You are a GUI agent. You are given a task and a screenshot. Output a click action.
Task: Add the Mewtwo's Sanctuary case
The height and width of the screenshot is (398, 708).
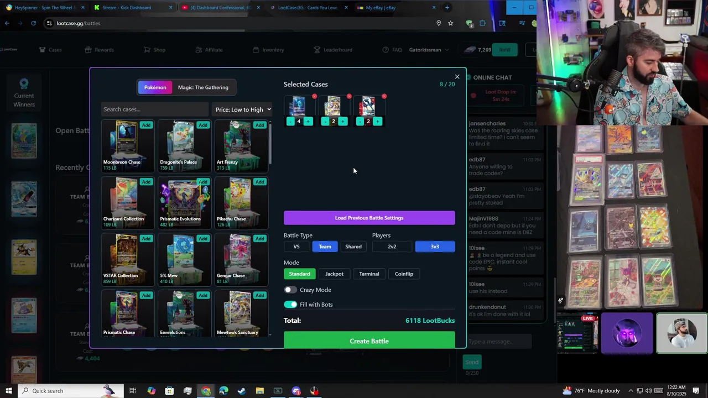coord(259,295)
